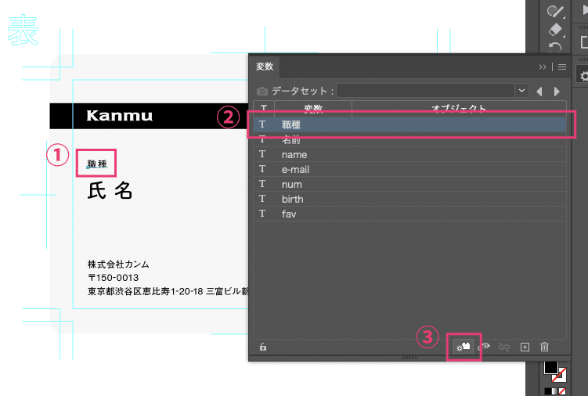Delete variable using the trash icon

[x=544, y=347]
